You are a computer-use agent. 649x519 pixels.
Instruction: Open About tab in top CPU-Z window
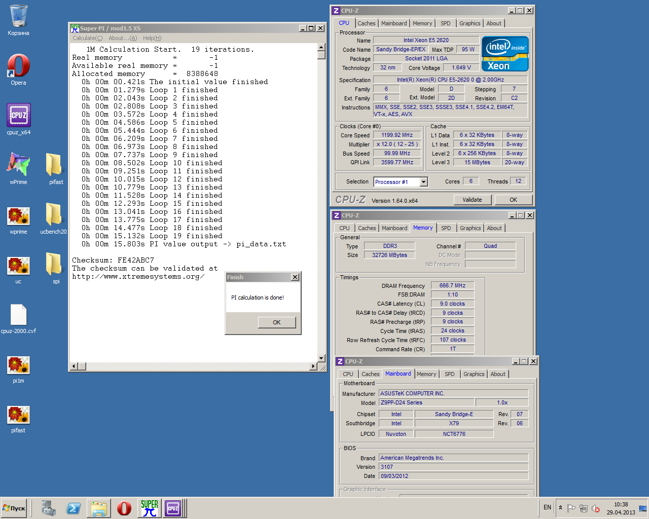pos(494,23)
